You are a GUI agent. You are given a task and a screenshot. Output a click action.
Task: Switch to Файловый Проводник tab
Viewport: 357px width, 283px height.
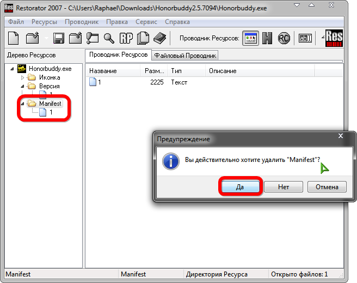185,56
